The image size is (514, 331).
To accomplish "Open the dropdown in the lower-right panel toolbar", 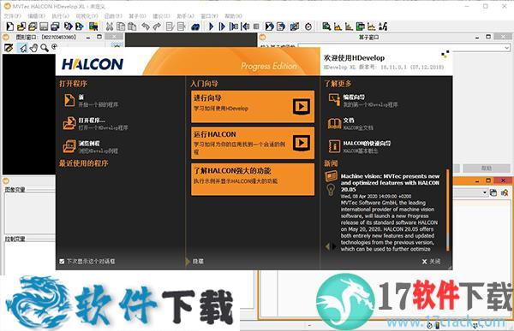I will pos(485,192).
